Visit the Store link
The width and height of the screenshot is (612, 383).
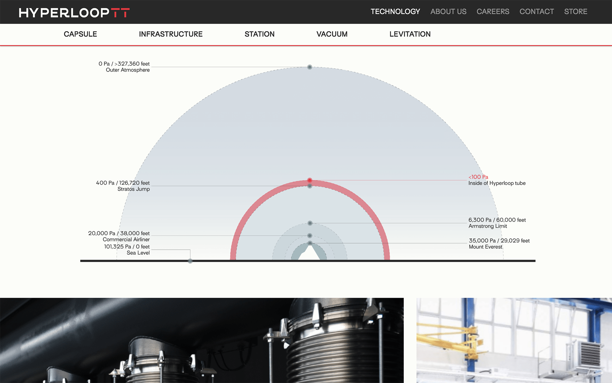click(x=576, y=12)
